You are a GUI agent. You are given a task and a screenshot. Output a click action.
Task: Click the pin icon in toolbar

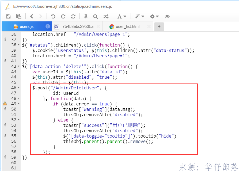tap(86, 17)
